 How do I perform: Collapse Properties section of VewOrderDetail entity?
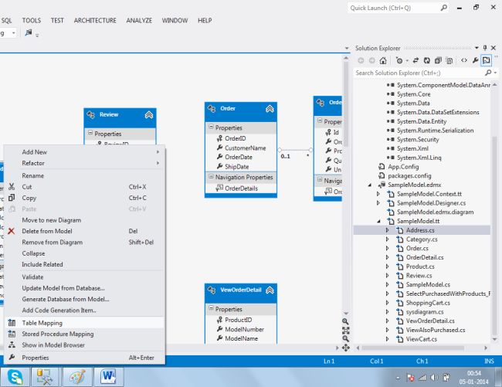tap(211, 308)
